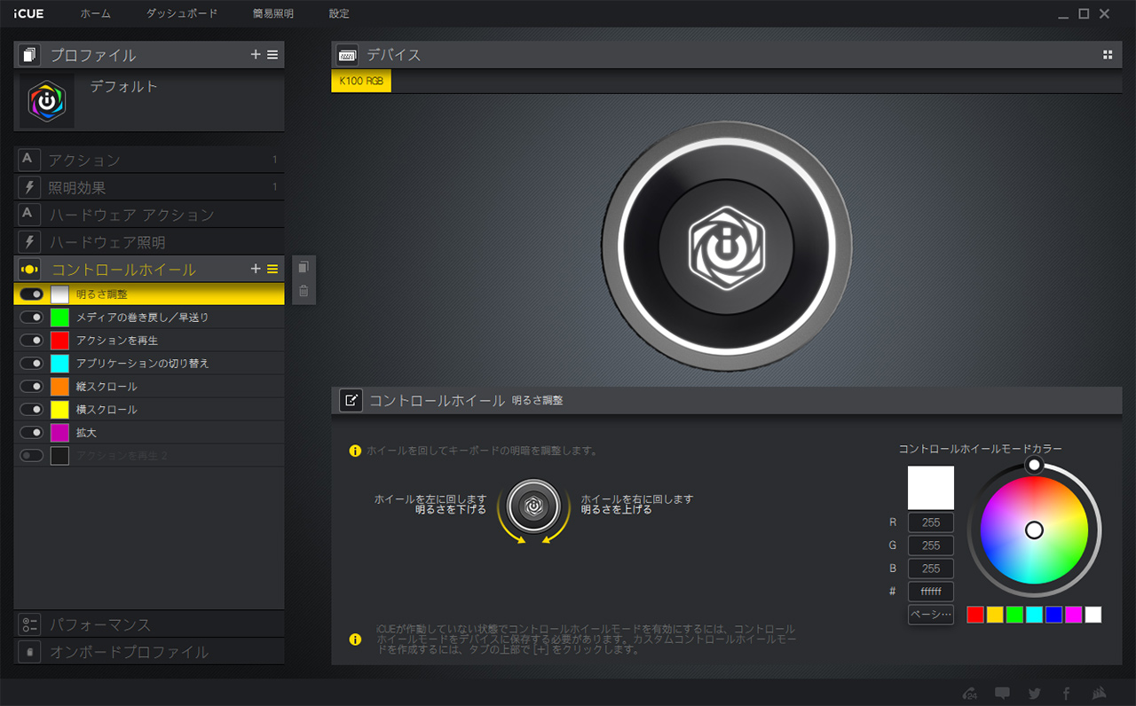The image size is (1136, 706).
Task: Toggle the 拡大 mode switch
Action: [x=32, y=433]
